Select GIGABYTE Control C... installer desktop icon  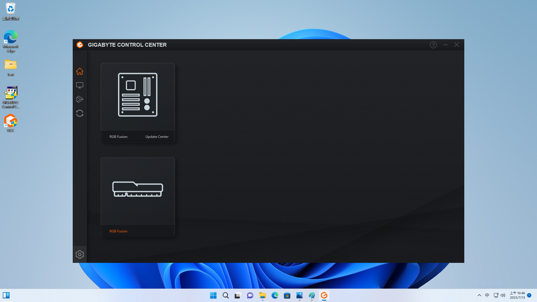11,97
